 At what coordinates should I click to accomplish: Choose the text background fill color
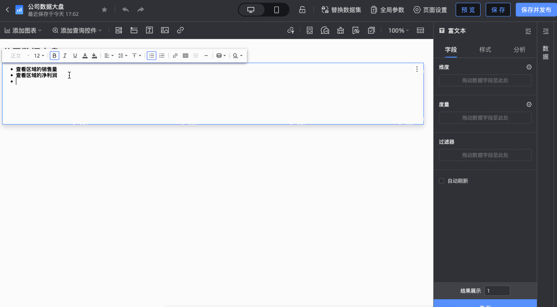coord(94,56)
